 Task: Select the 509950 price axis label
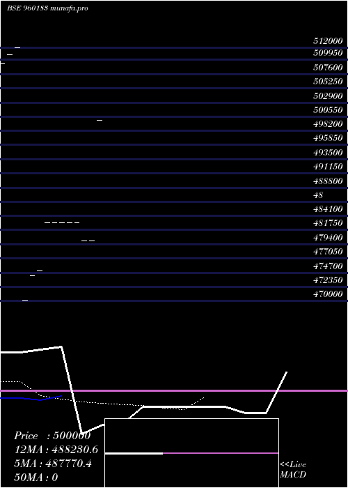(328, 52)
